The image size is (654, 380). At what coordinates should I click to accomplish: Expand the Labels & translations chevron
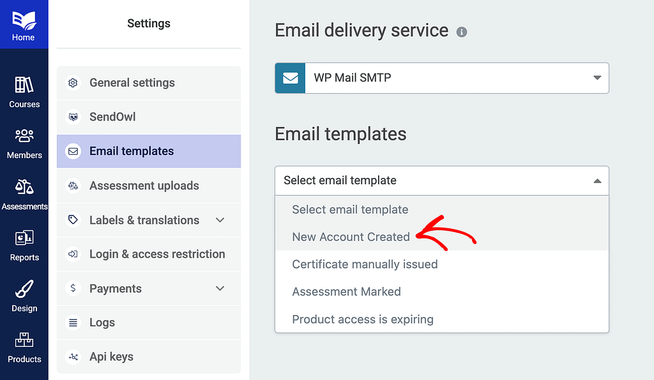(x=220, y=220)
